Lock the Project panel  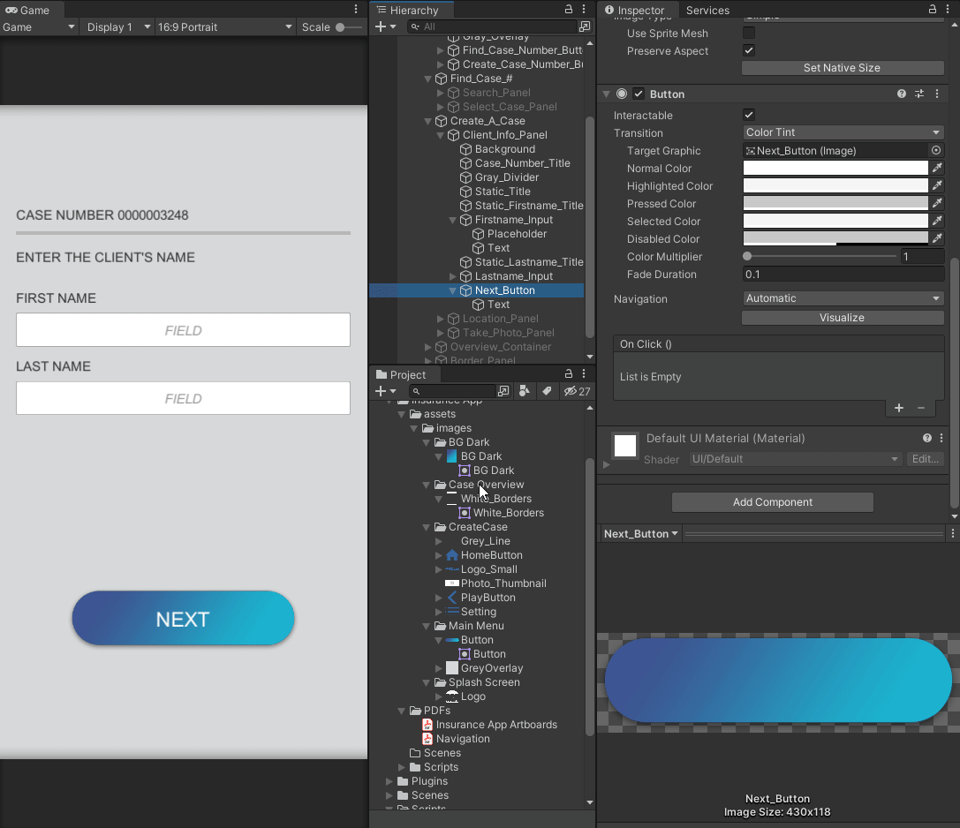point(568,374)
